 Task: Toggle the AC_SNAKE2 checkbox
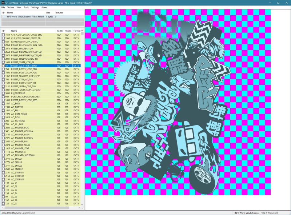pos(3,169)
